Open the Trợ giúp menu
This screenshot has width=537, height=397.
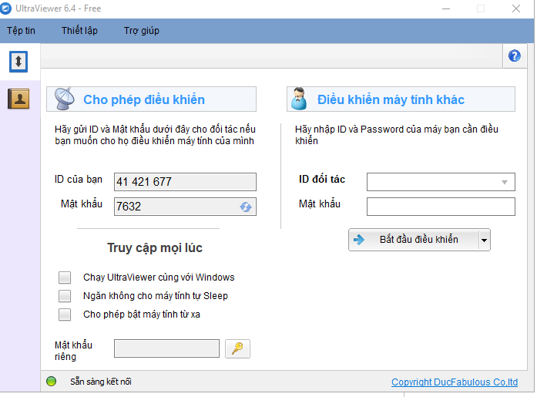tap(142, 31)
